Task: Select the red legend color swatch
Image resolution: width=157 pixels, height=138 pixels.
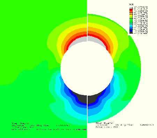Action: 131,10
